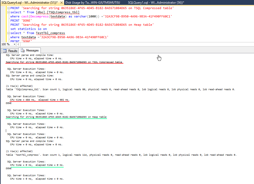
Task: Switch to the SQLQuery4.sql document tab
Action: tap(30, 3)
